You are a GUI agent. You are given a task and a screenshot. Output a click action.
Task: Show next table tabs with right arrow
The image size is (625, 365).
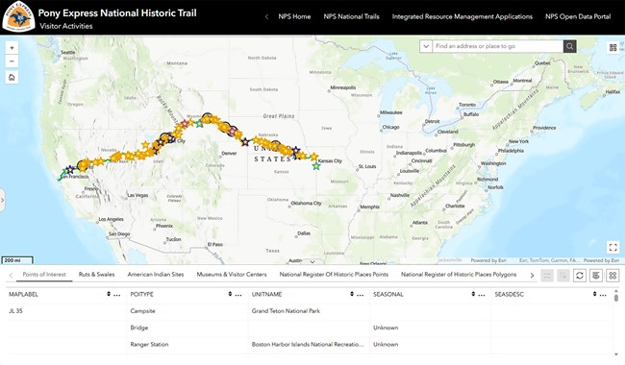[532, 276]
